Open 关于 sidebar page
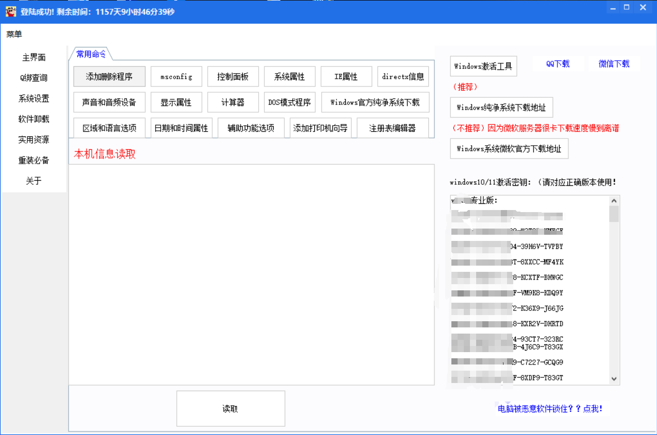Screen dimensions: 657x435 (x=34, y=181)
